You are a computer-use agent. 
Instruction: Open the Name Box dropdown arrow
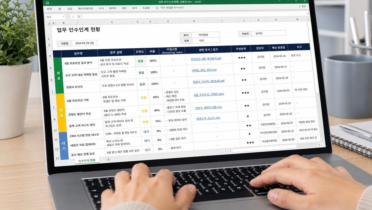[x=63, y=17]
